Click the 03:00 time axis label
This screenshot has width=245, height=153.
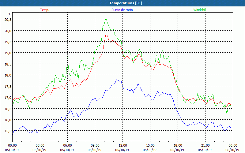tap(40, 146)
